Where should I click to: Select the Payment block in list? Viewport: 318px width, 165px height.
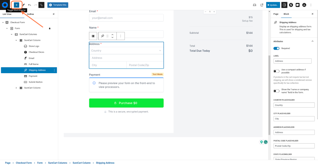pyautogui.click(x=33, y=76)
